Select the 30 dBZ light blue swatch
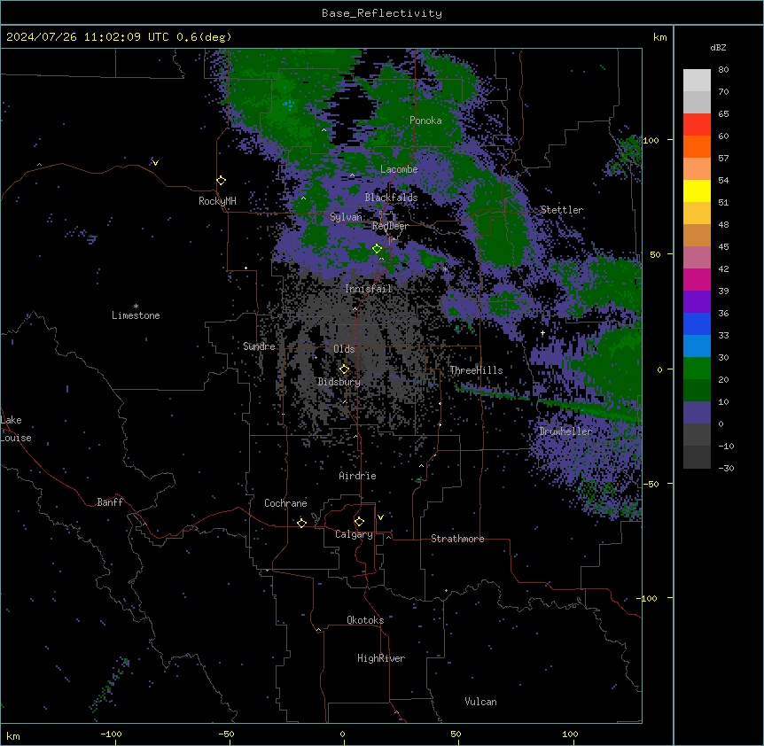This screenshot has width=764, height=746. (x=697, y=346)
